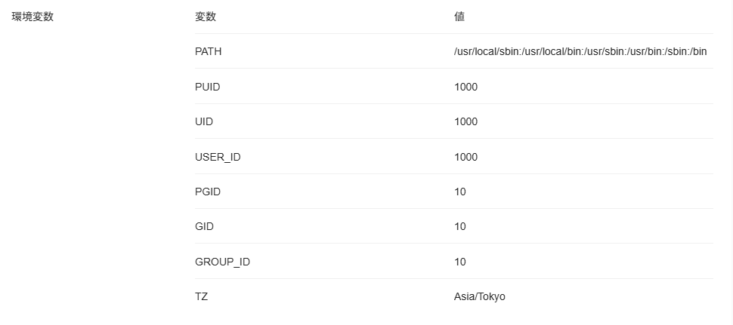The height and width of the screenshot is (325, 733).
Task: Select the 値 column header
Action: [x=459, y=17]
